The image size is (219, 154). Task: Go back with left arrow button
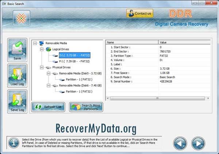(180, 143)
